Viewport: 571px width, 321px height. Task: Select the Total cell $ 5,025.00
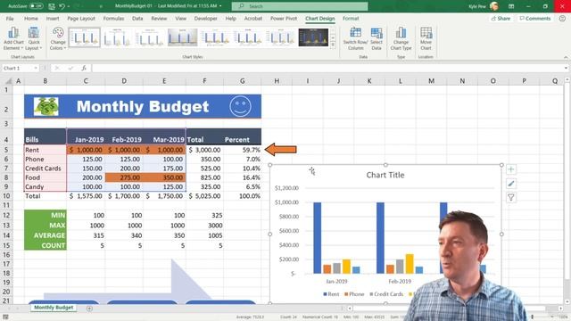[x=204, y=196]
